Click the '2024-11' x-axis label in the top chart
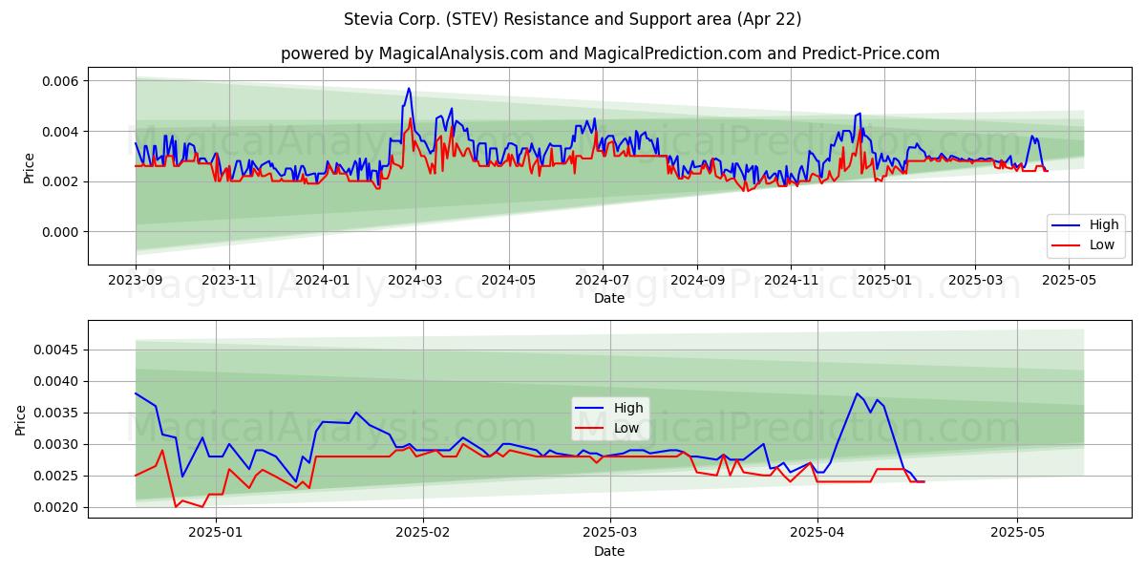 click(790, 281)
